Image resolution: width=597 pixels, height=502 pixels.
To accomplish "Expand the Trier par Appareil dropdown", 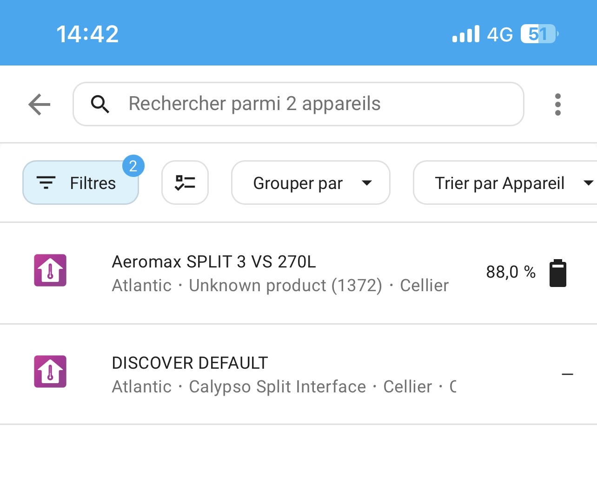I will 505,183.
